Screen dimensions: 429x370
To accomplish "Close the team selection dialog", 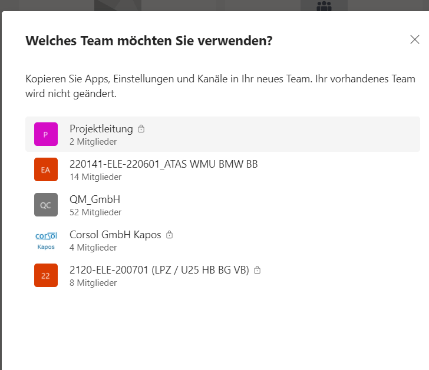I will [x=415, y=39].
